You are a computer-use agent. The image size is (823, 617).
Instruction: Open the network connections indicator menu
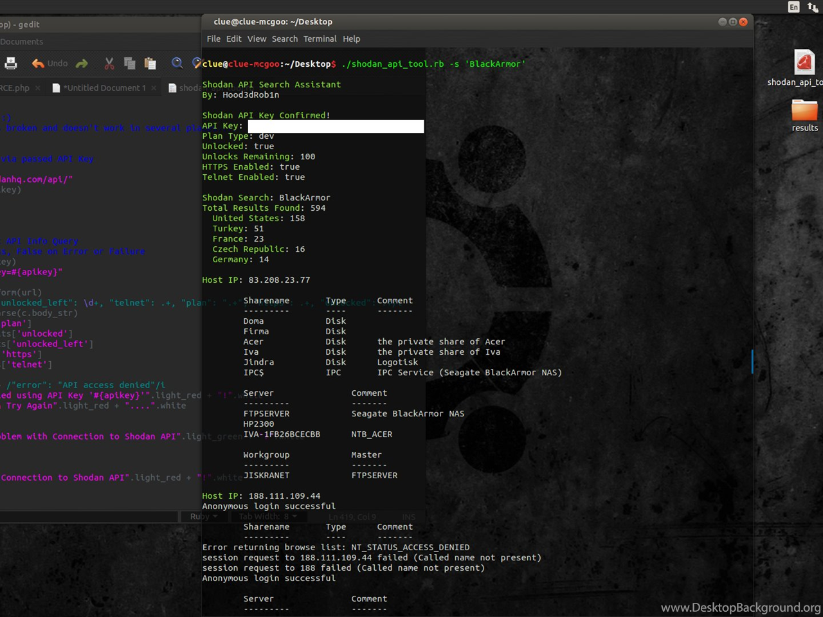click(813, 7)
